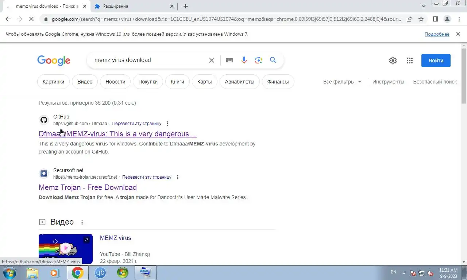Switch to the Расширения tab
467x280 pixels.
[x=133, y=6]
